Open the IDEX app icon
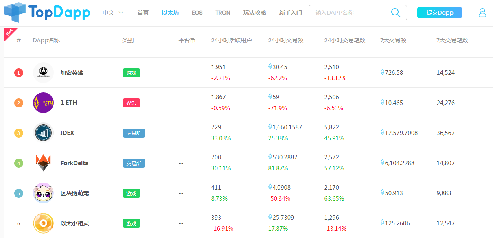The image size is (493, 238). (x=43, y=133)
